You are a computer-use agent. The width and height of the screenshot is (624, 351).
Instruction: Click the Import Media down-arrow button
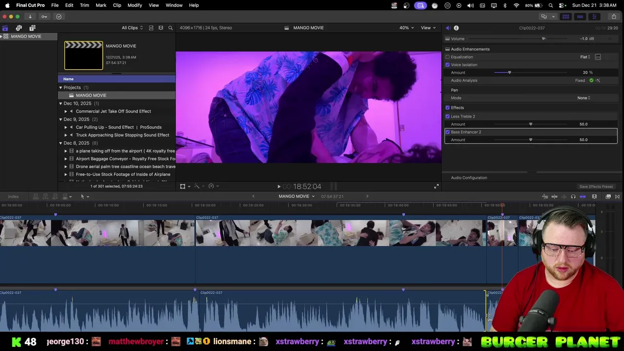point(30,17)
